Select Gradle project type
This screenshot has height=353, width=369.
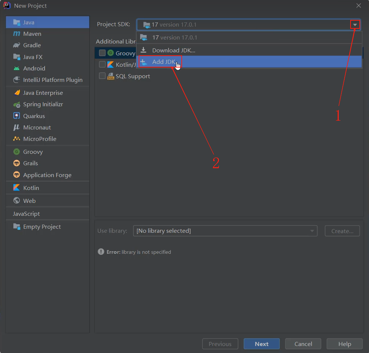[48, 45]
